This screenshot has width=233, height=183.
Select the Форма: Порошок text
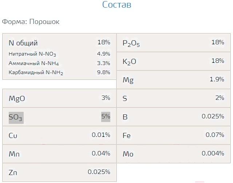[31, 22]
